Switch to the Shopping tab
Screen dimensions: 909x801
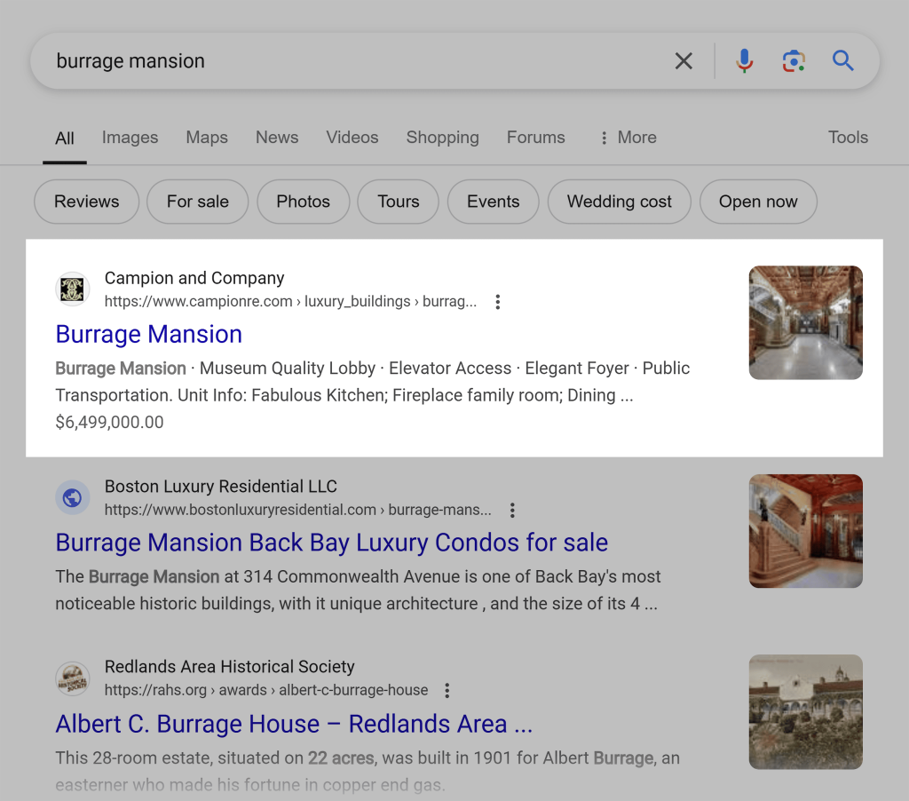[x=442, y=138]
